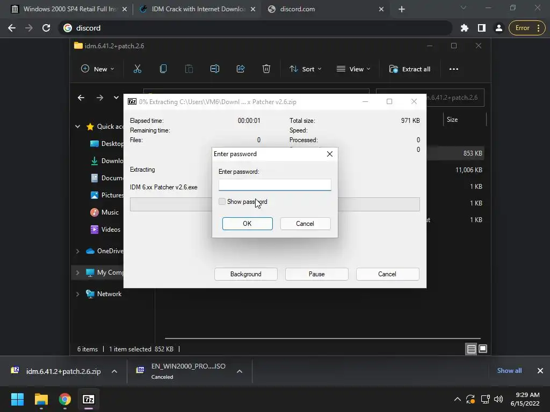Select Pictures in the sidebar
Viewport: 550px width, 412px height.
[x=107, y=195]
